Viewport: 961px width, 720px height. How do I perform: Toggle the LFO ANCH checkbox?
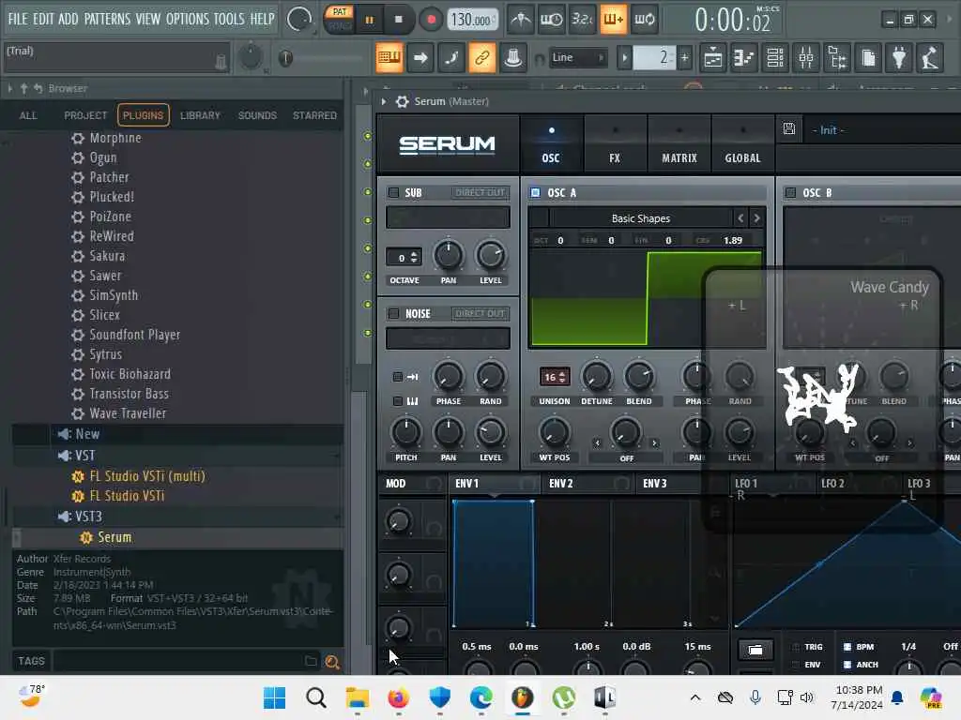click(x=847, y=665)
